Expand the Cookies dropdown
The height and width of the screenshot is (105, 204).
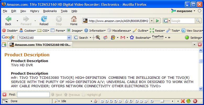pos(28,31)
